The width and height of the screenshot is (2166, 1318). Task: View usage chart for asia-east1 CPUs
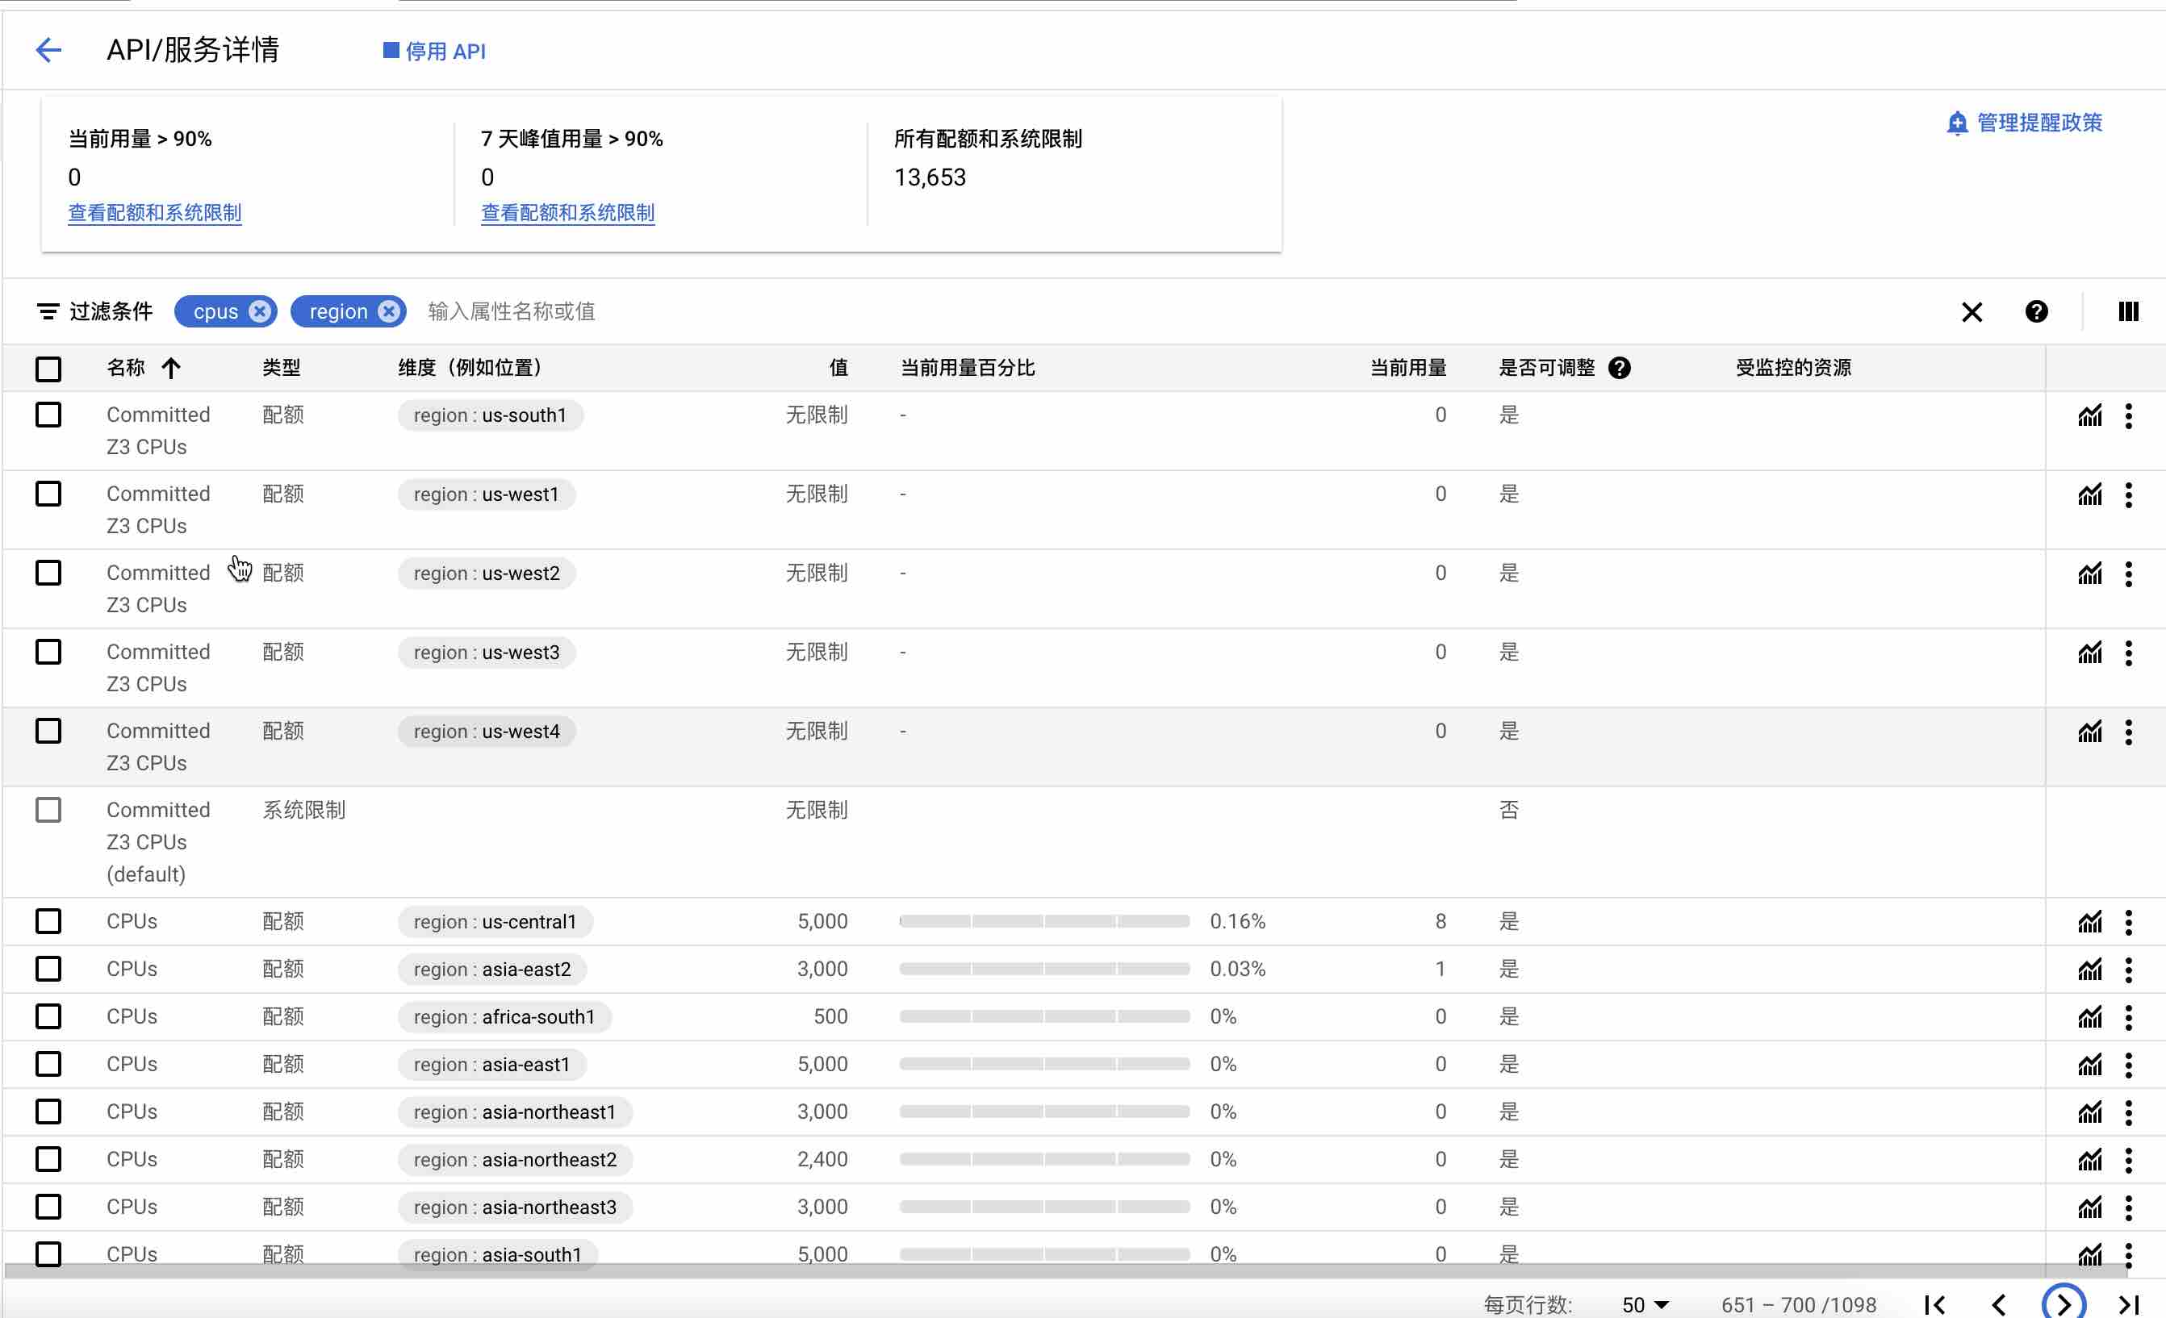(x=2089, y=1063)
